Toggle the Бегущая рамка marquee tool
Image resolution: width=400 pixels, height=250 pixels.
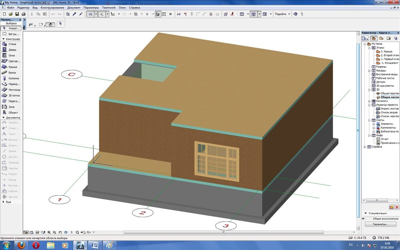pos(12,34)
